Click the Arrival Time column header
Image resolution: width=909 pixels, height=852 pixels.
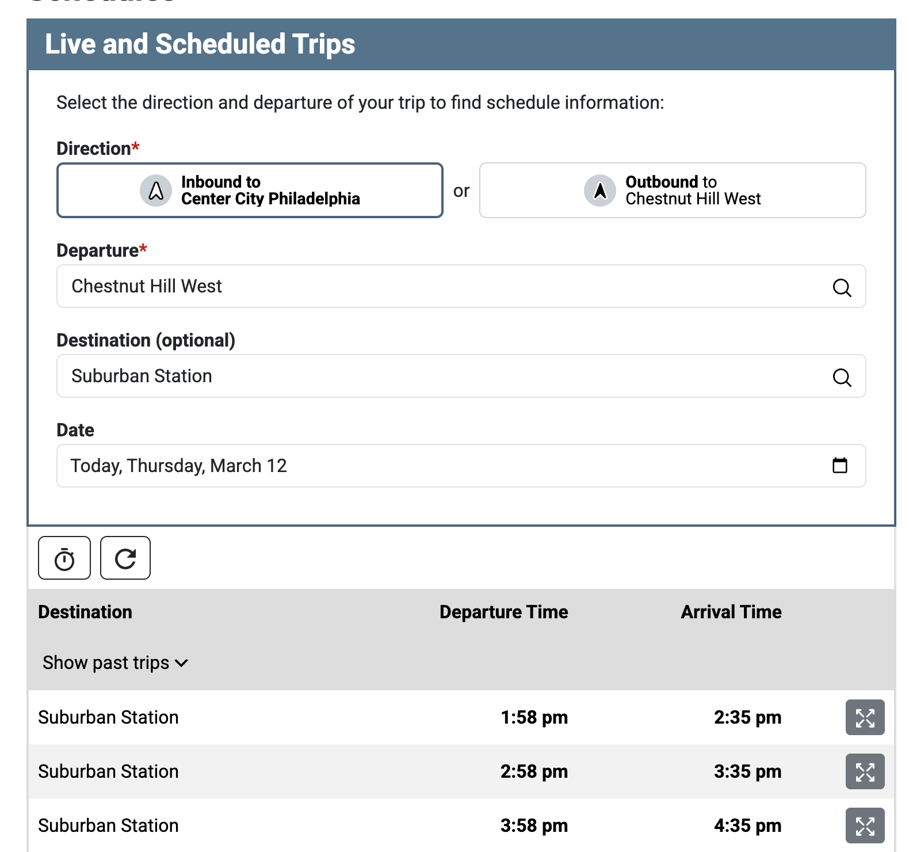click(x=731, y=612)
